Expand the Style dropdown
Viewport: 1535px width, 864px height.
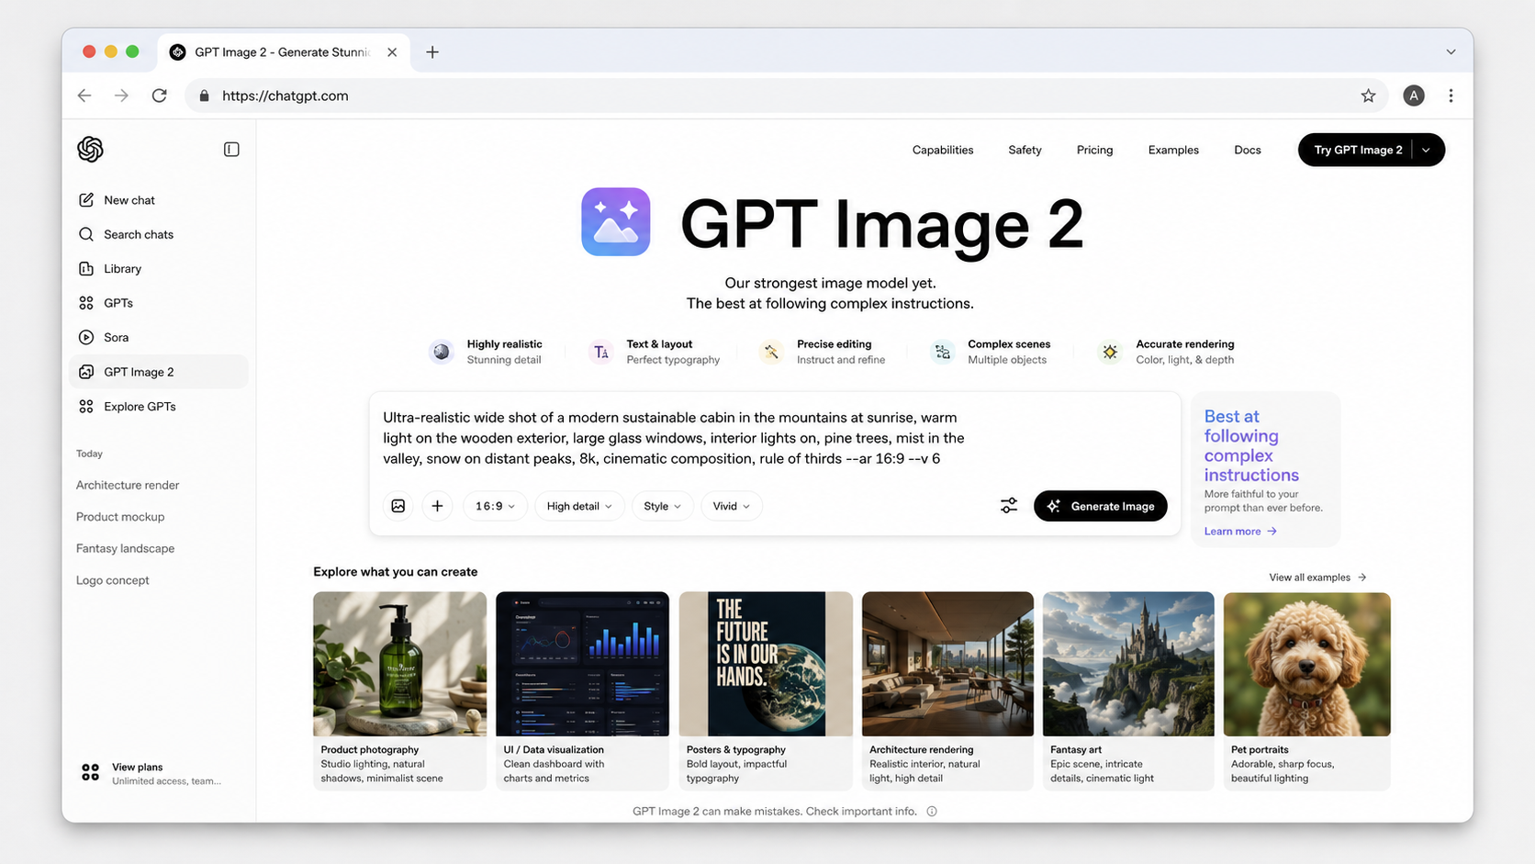pos(662,506)
